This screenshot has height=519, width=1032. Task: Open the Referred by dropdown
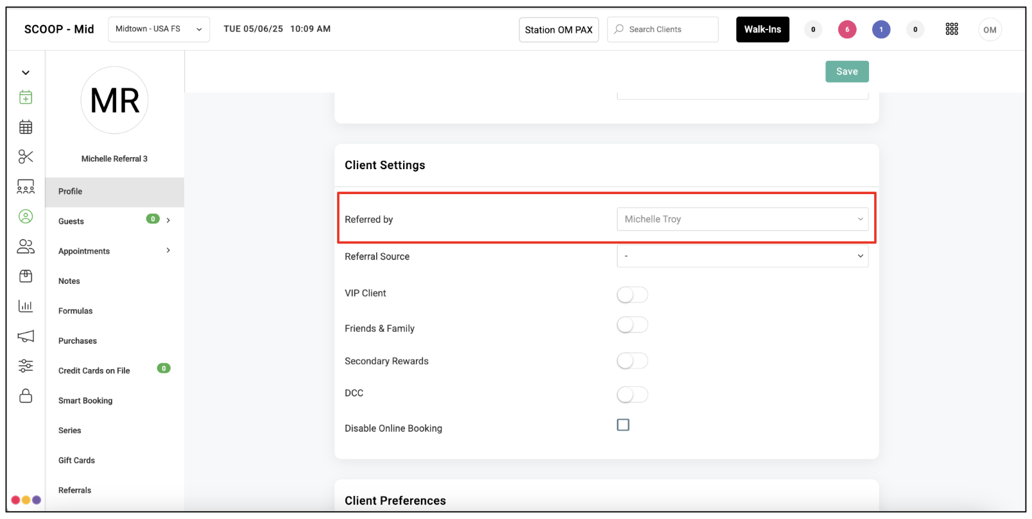tap(743, 219)
